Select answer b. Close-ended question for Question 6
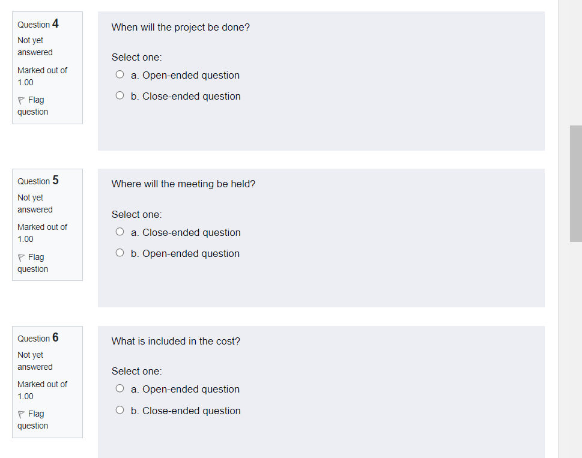The width and height of the screenshot is (582, 458). tap(120, 411)
